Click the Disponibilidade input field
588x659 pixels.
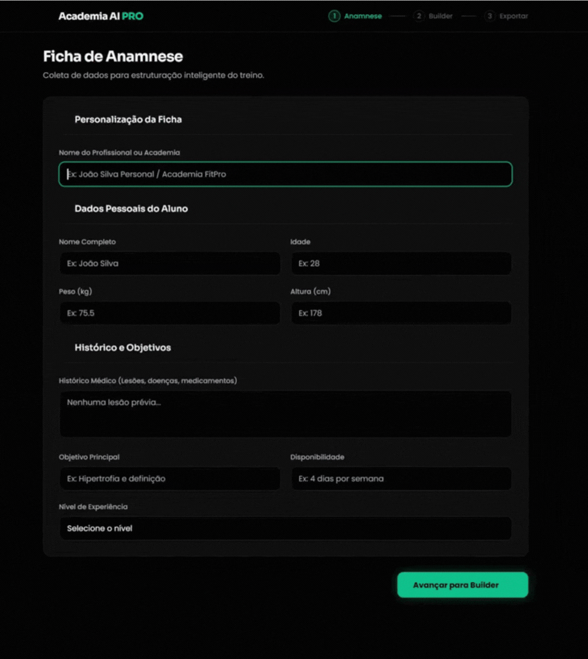(401, 479)
